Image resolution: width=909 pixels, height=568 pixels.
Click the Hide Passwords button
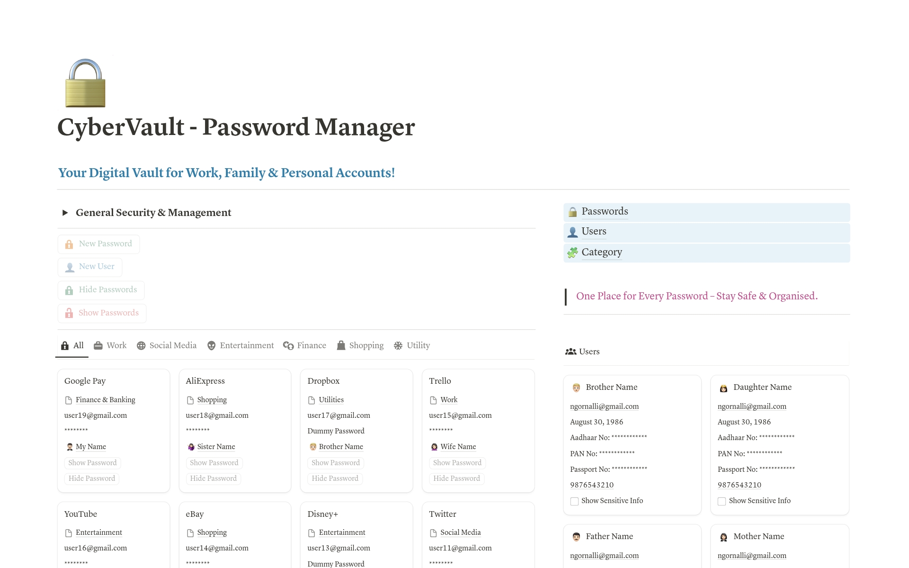point(101,290)
